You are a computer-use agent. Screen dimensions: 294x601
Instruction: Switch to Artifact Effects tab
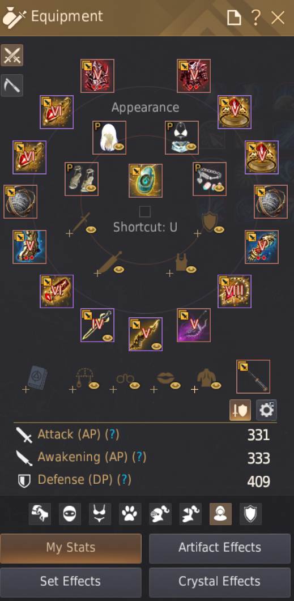pyautogui.click(x=220, y=548)
